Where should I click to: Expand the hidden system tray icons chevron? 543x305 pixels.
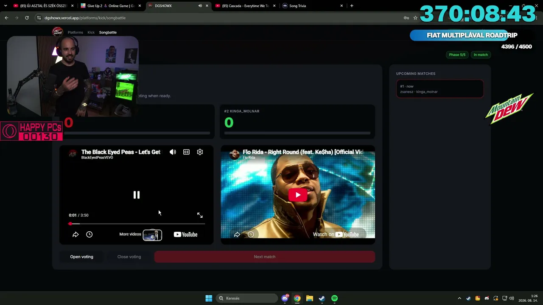point(459,298)
